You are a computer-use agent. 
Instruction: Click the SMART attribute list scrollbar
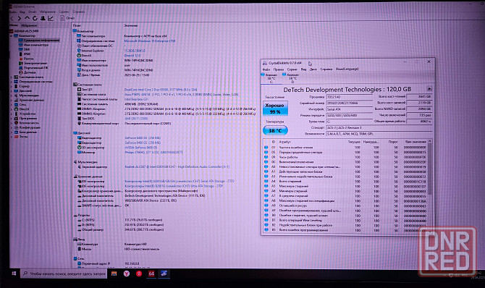430,185
